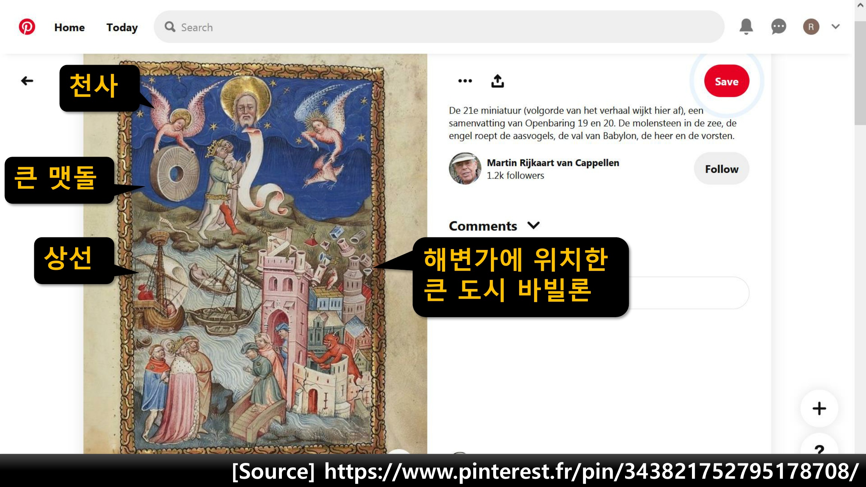The image size is (866, 487).
Task: Follow Martin Rijkaart van Cappellen
Action: coord(721,169)
